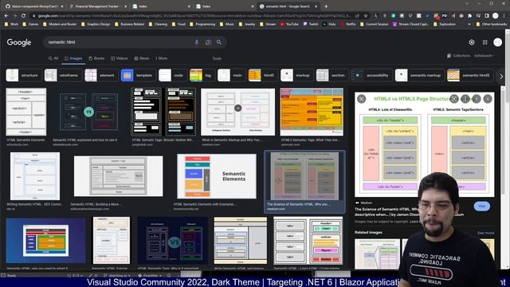Switch to the Videos results tab
The image size is (510, 287).
pyautogui.click(x=119, y=58)
